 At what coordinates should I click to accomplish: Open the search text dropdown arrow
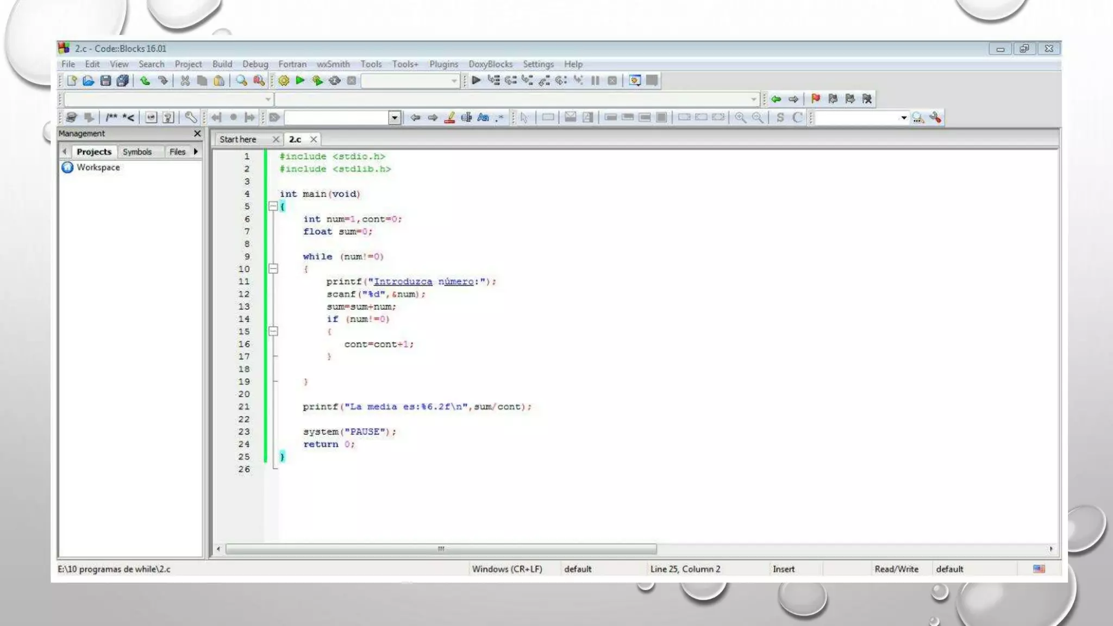(395, 117)
